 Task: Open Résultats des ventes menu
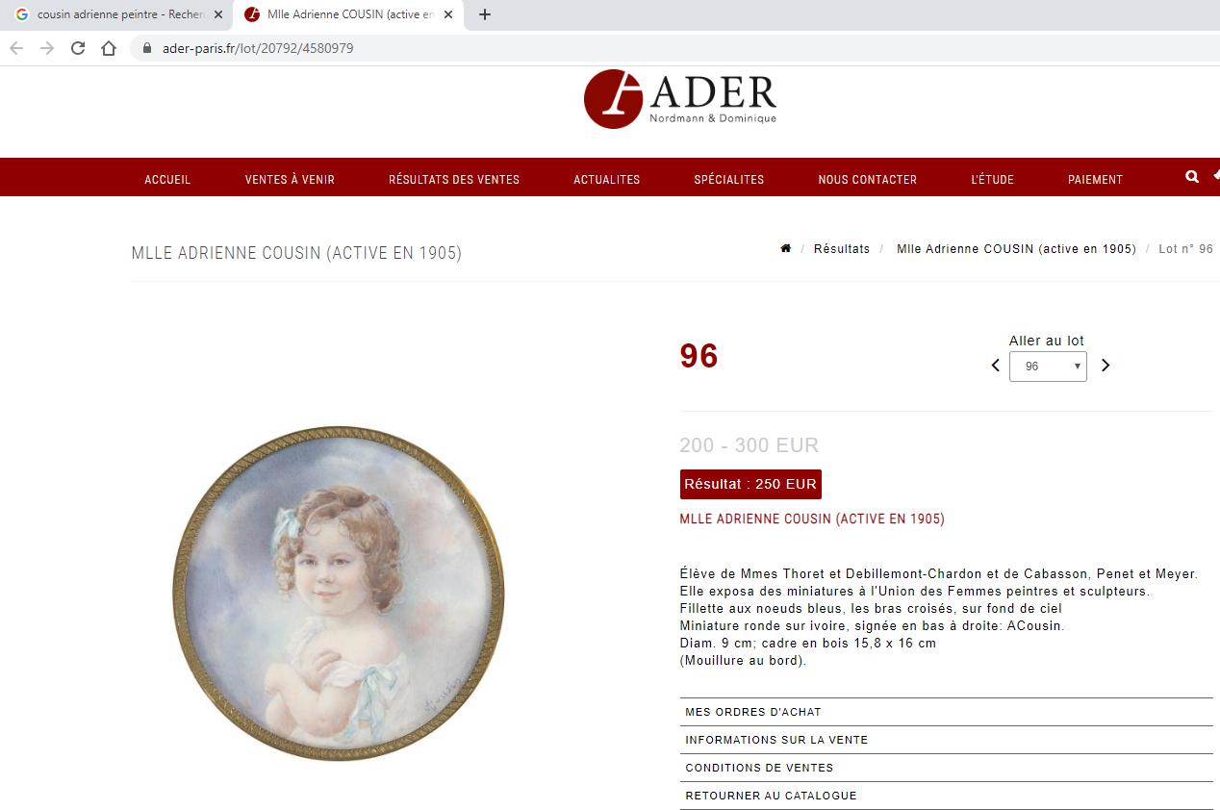(454, 179)
